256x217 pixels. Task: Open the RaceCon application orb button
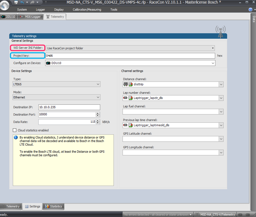(5, 5)
